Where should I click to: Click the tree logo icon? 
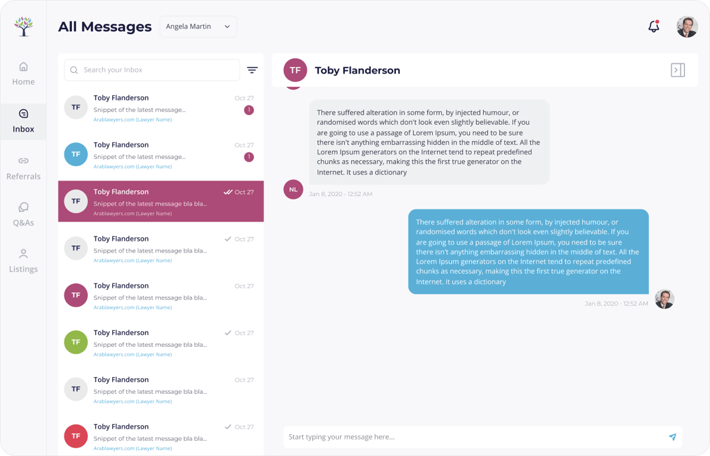(x=24, y=26)
